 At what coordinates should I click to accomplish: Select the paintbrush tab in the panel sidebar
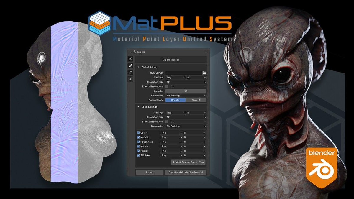tap(130, 65)
